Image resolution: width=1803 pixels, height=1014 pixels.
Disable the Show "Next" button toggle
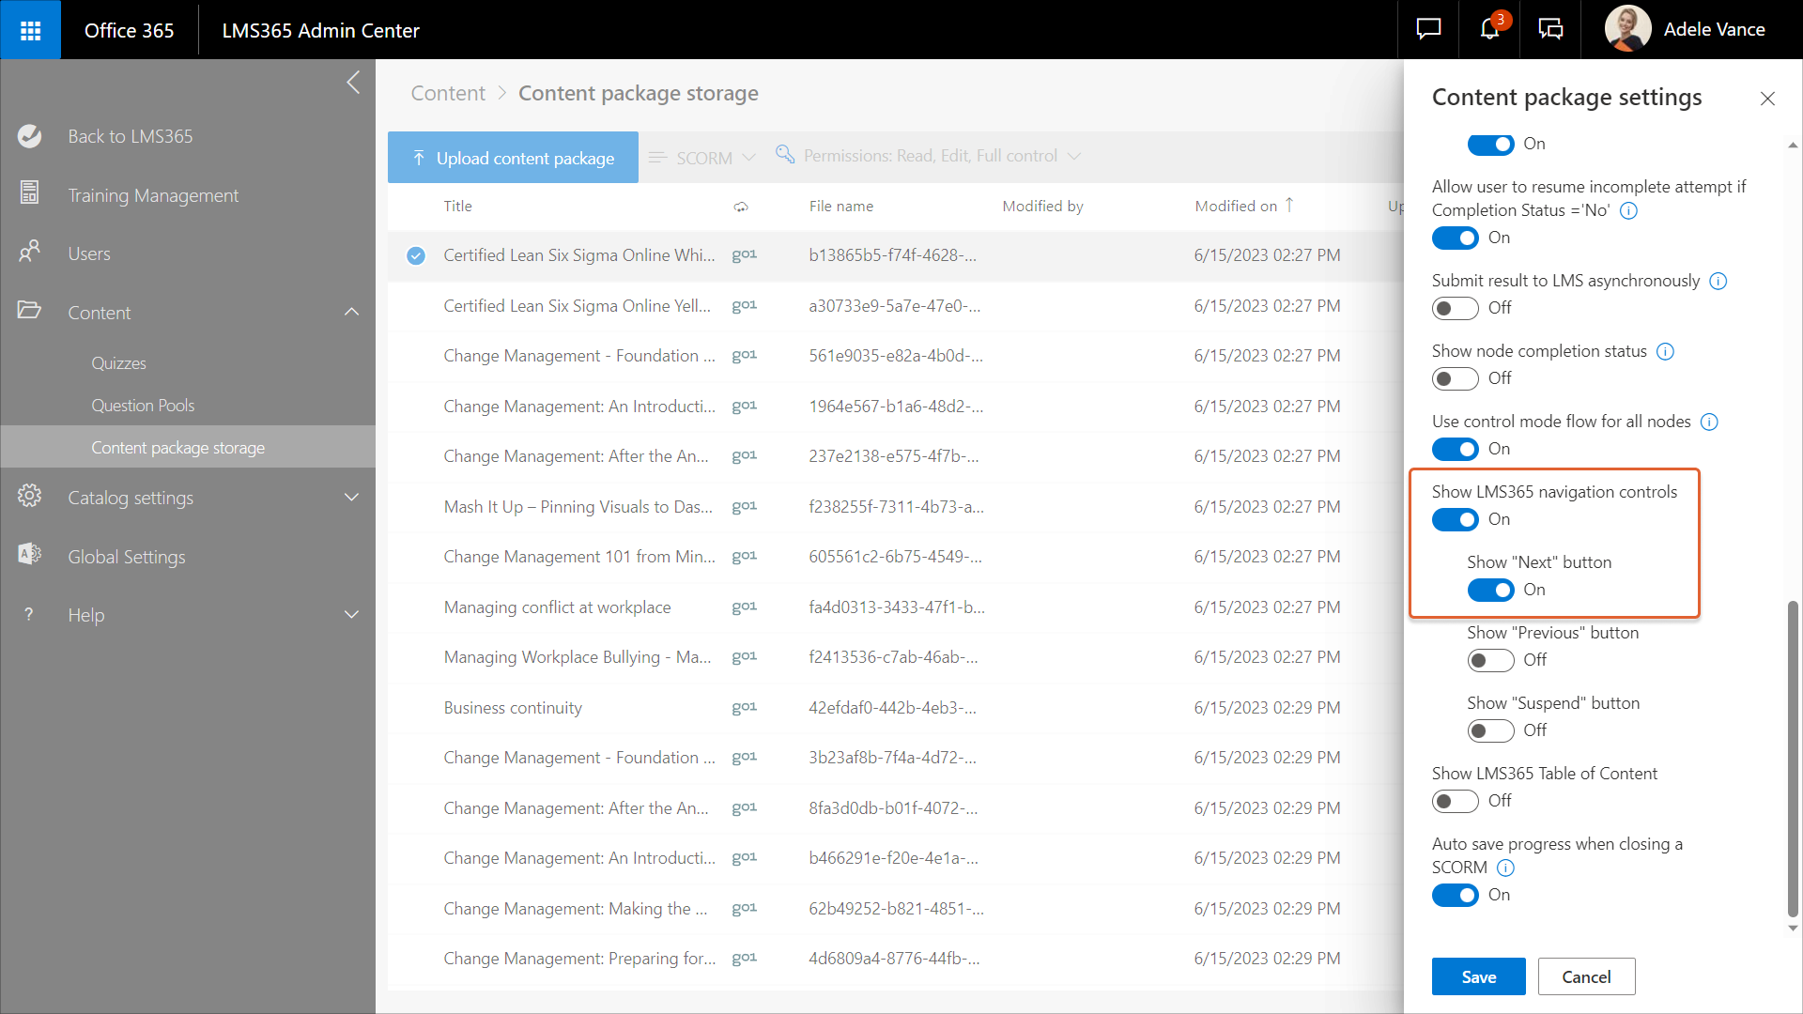1490,590
